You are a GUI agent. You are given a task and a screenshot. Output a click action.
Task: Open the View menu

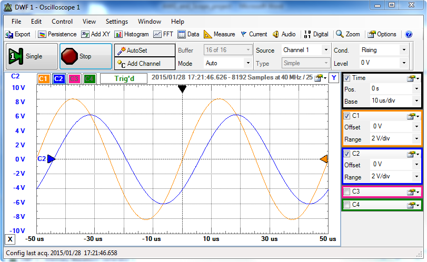(89, 22)
